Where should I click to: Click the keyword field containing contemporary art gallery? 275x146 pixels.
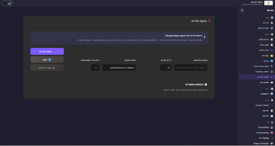point(119,68)
